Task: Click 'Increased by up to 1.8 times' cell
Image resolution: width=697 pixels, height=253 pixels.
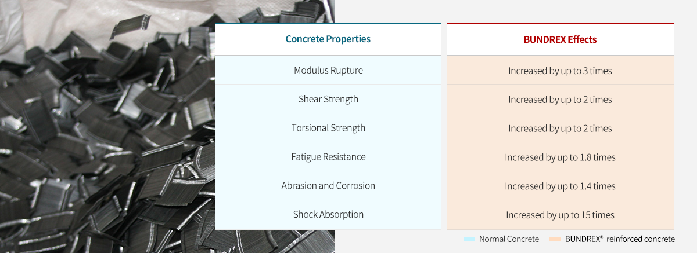Action: click(561, 157)
